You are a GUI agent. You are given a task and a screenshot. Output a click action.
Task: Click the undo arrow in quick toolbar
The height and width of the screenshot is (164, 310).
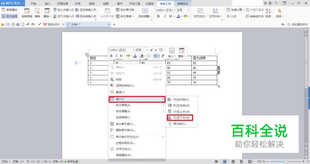coord(28,25)
